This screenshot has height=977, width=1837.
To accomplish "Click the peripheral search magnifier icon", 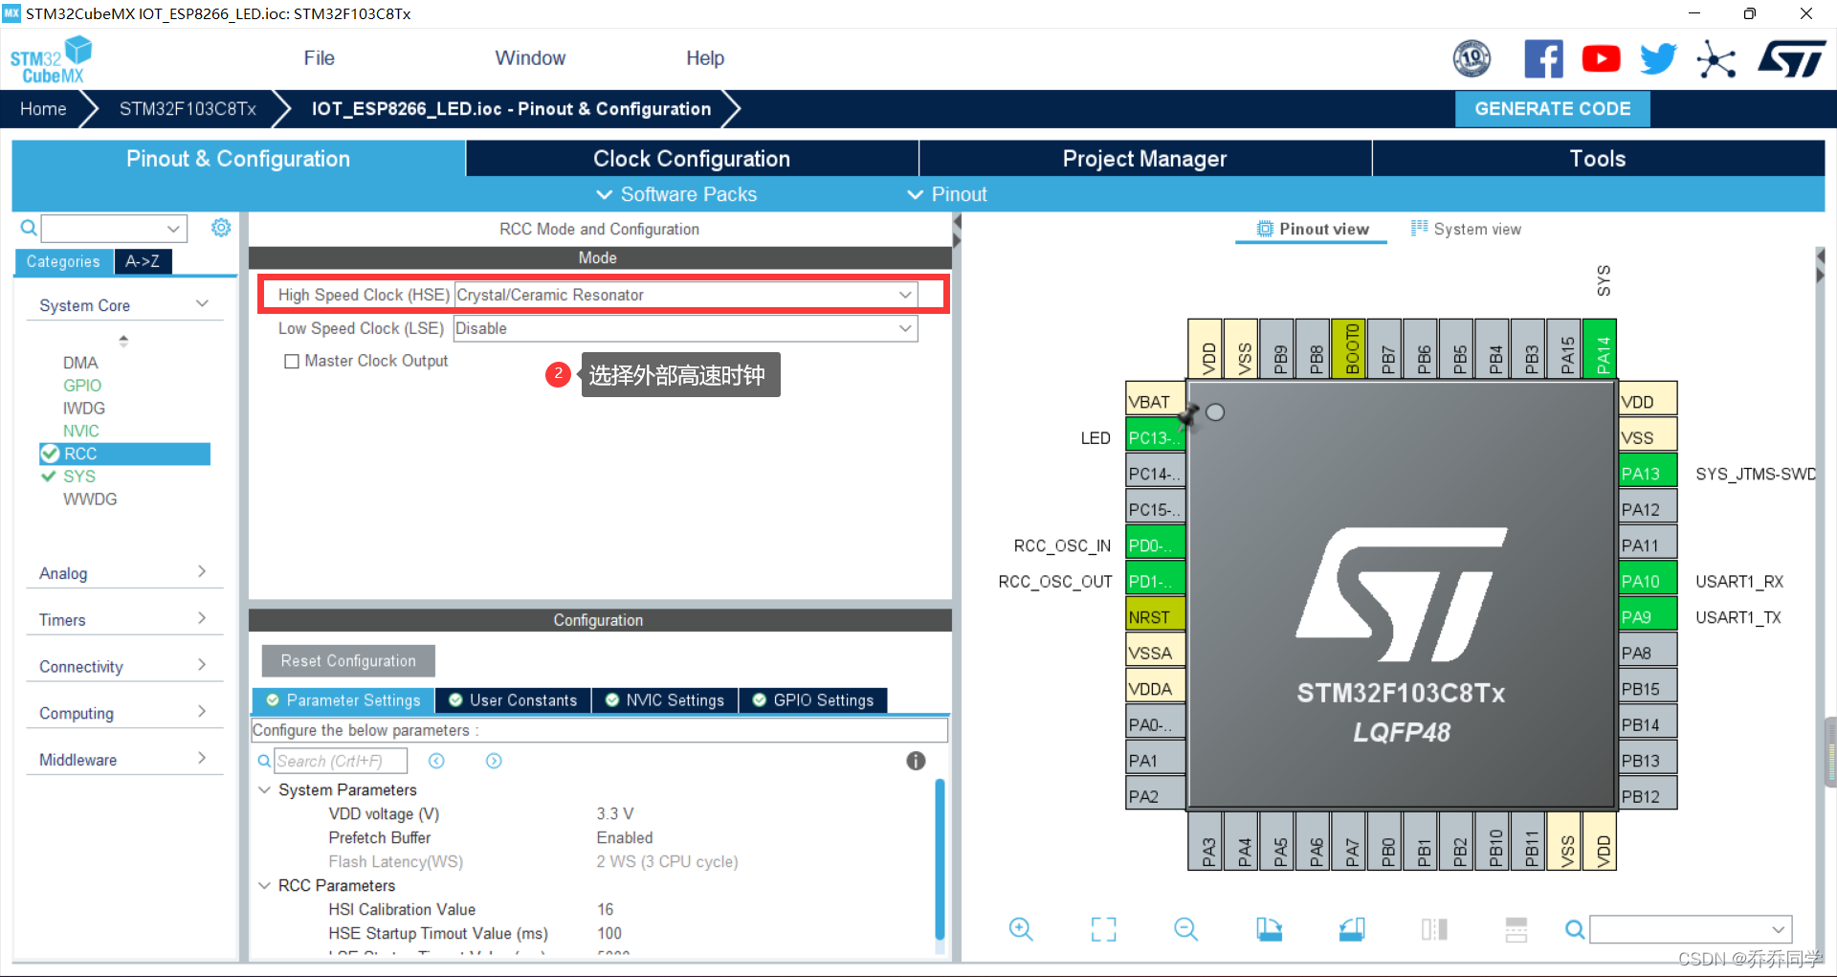I will (x=29, y=228).
